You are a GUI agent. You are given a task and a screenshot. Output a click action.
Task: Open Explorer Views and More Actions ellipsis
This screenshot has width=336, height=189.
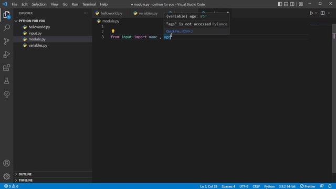86,13
